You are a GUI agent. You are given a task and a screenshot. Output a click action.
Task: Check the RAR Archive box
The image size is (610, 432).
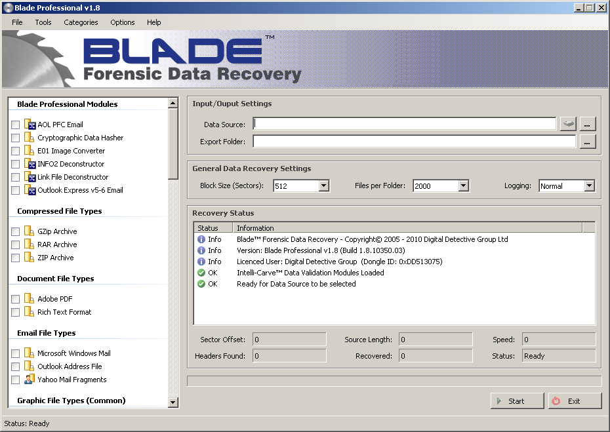pyautogui.click(x=15, y=245)
